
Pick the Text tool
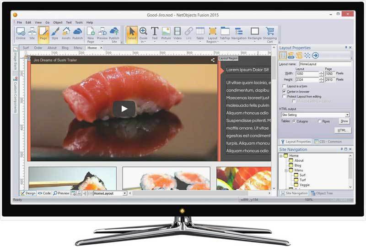pyautogui.click(x=155, y=35)
